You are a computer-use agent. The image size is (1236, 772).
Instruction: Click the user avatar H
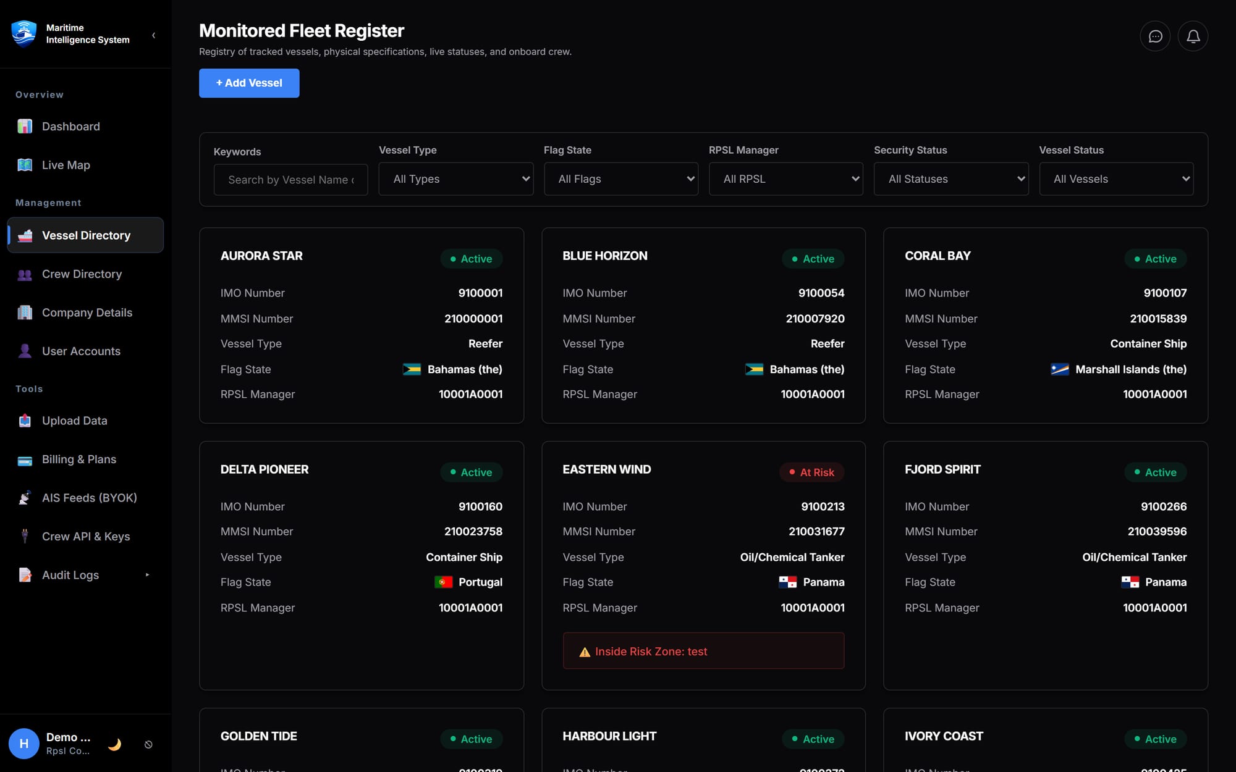24,744
